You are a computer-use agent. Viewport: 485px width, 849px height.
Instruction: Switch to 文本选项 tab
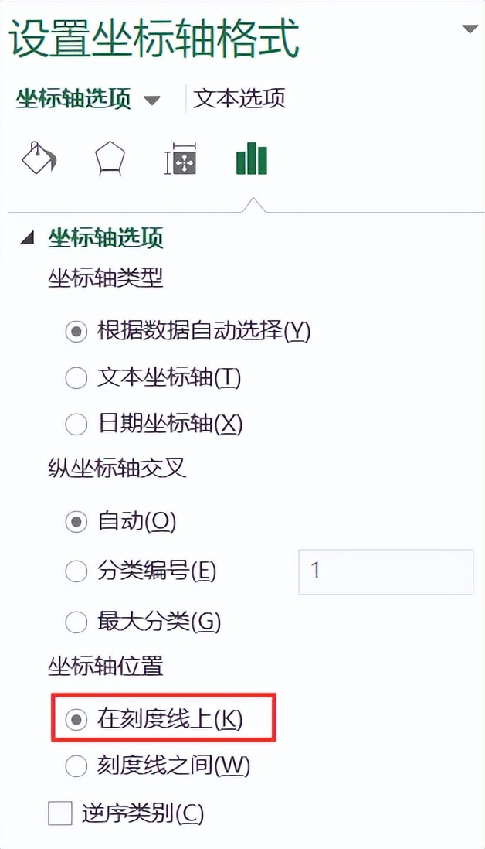239,99
